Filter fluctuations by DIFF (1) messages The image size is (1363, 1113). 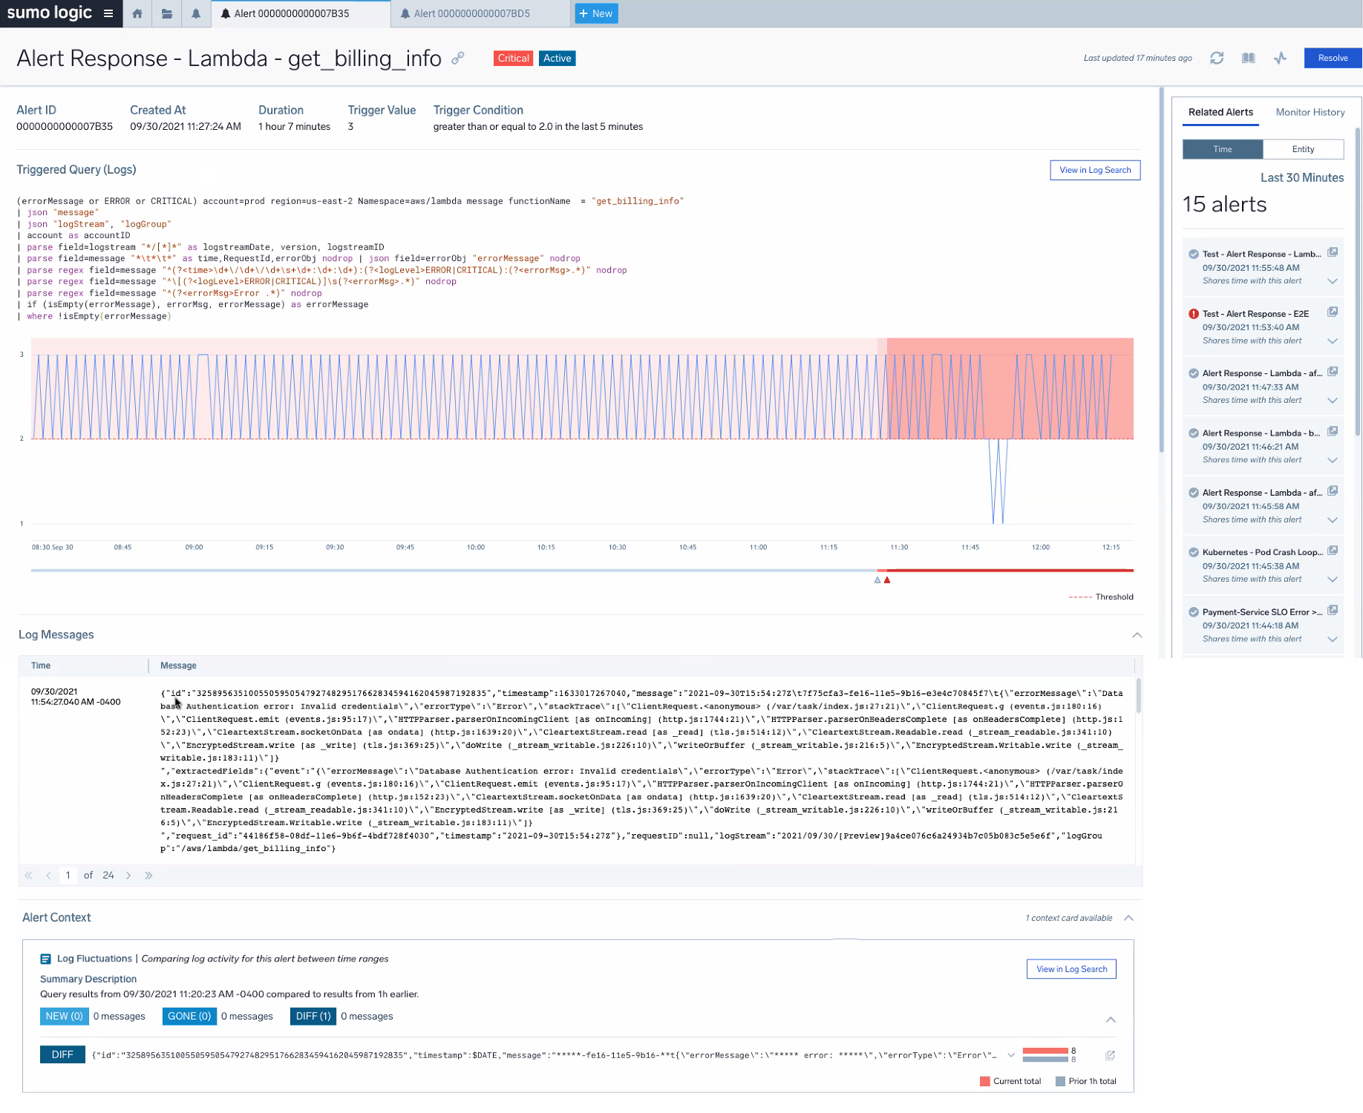pyautogui.click(x=313, y=1017)
